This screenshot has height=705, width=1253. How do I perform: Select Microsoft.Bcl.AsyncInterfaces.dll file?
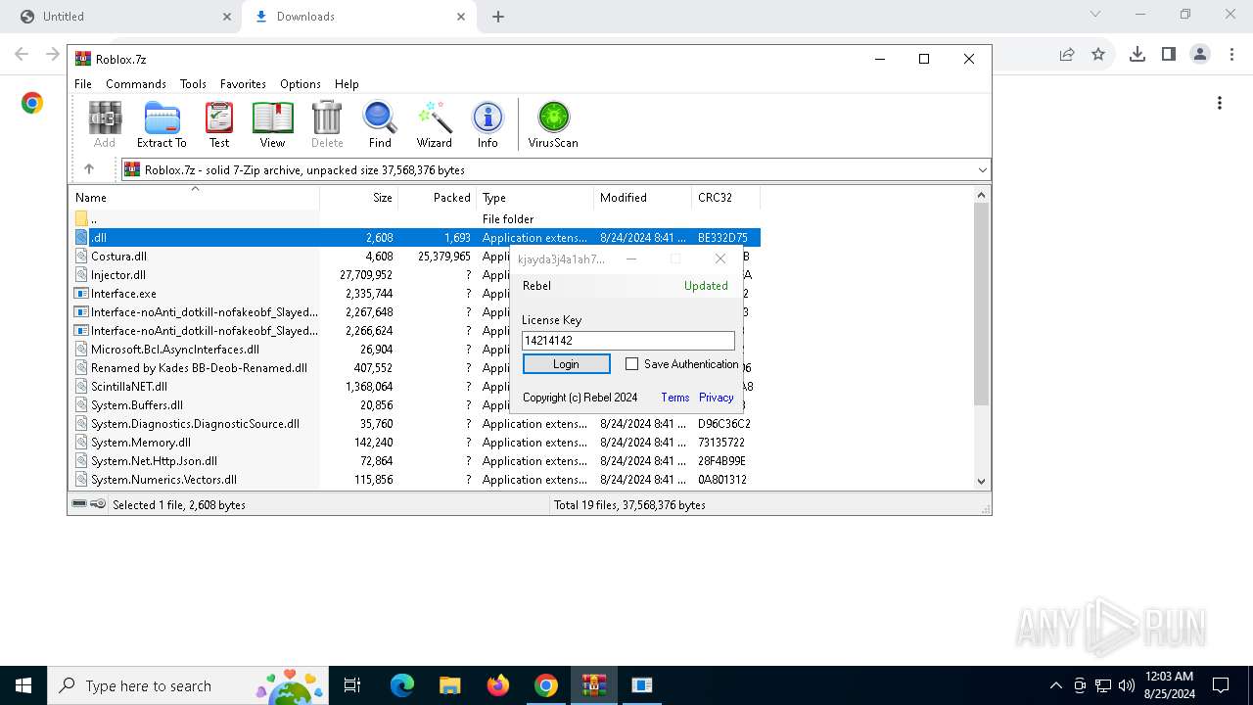pyautogui.click(x=174, y=350)
